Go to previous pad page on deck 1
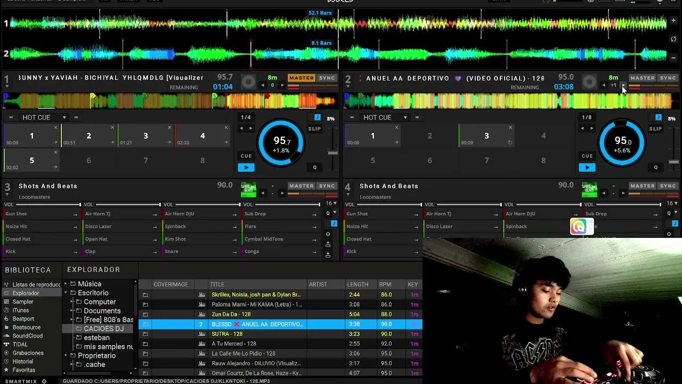Image resolution: width=682 pixels, height=384 pixels. (11, 117)
